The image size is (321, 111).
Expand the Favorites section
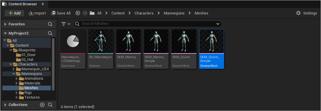[x=5, y=24]
